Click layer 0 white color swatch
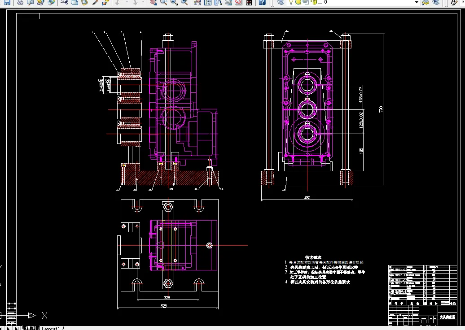Viewport: 465px width, 330px height. click(x=320, y=2)
